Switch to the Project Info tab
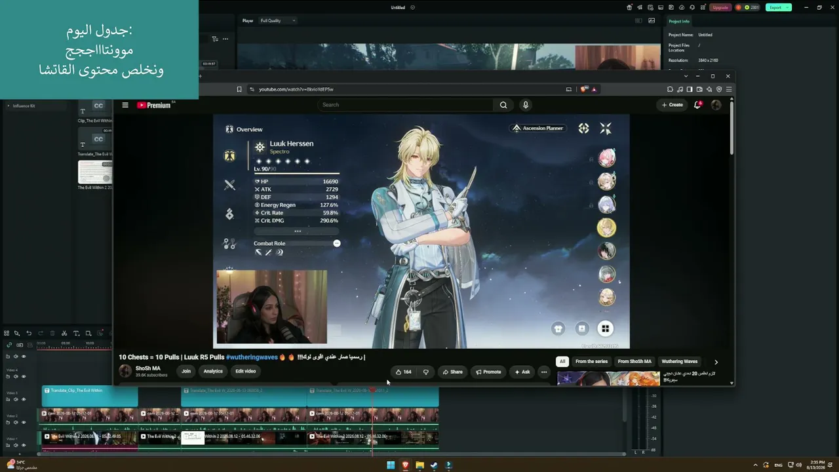 679,22
